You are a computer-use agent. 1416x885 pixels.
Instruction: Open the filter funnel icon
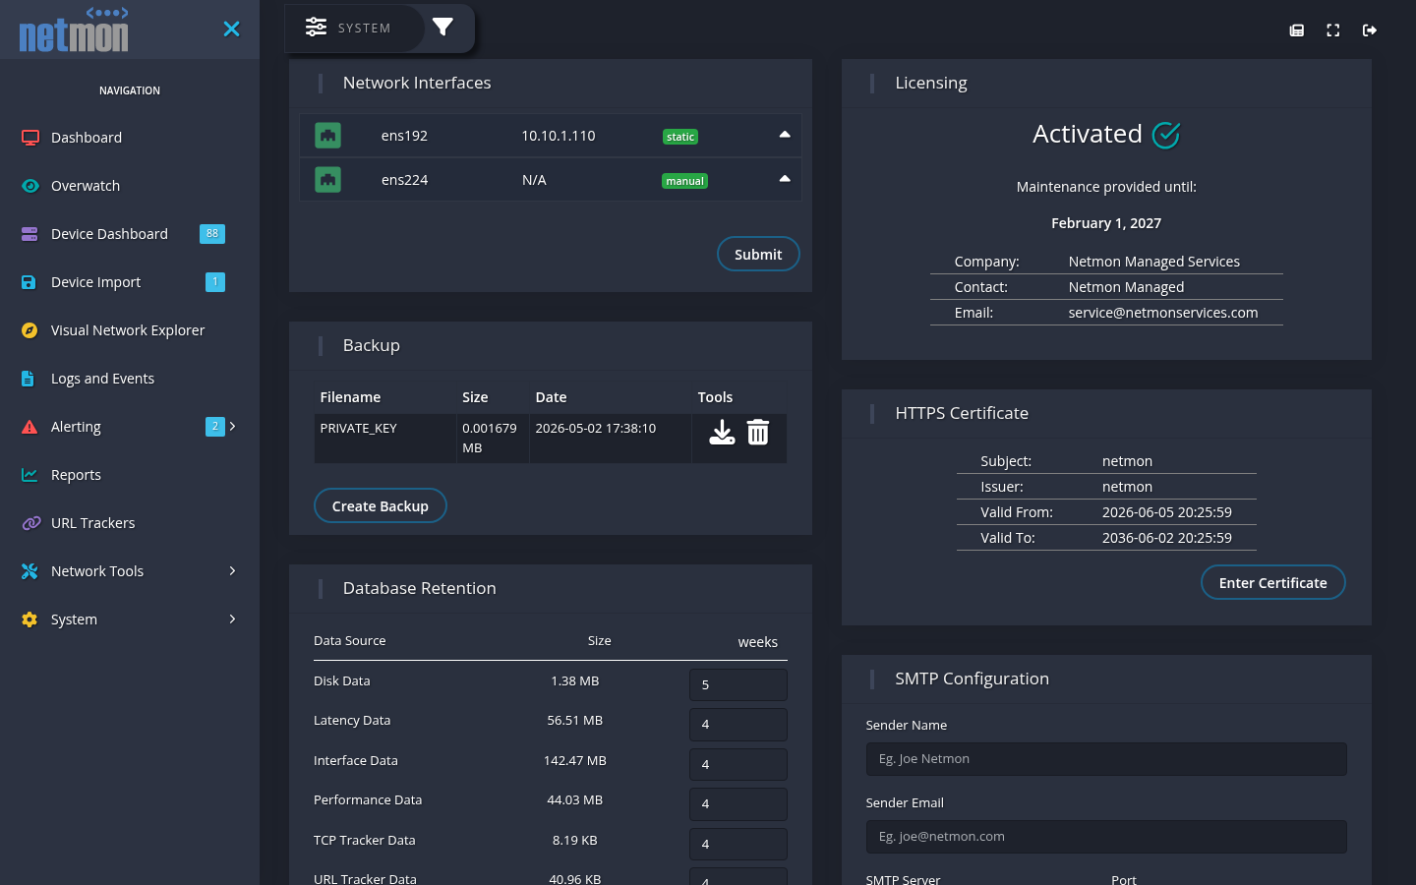(442, 27)
